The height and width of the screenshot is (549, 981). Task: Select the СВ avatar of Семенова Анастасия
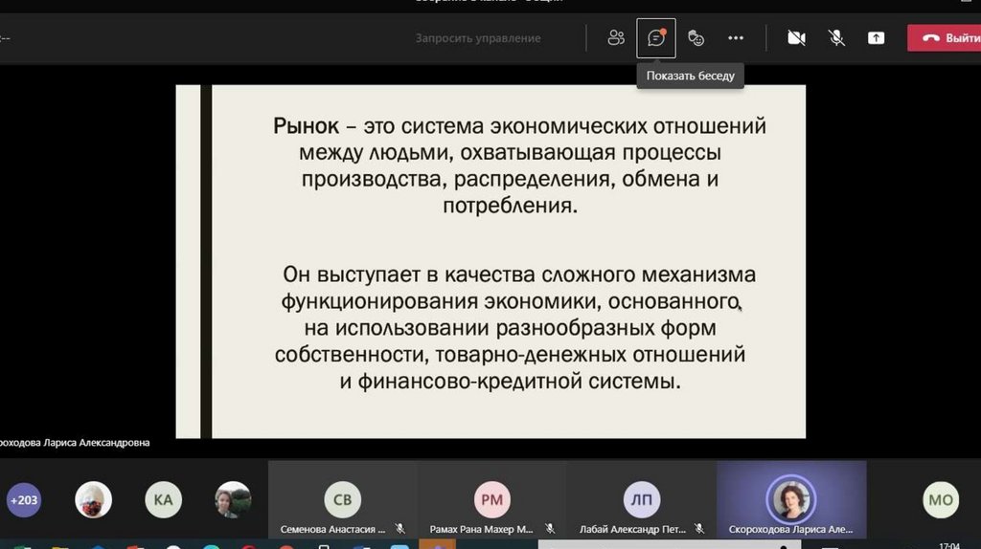[342, 499]
